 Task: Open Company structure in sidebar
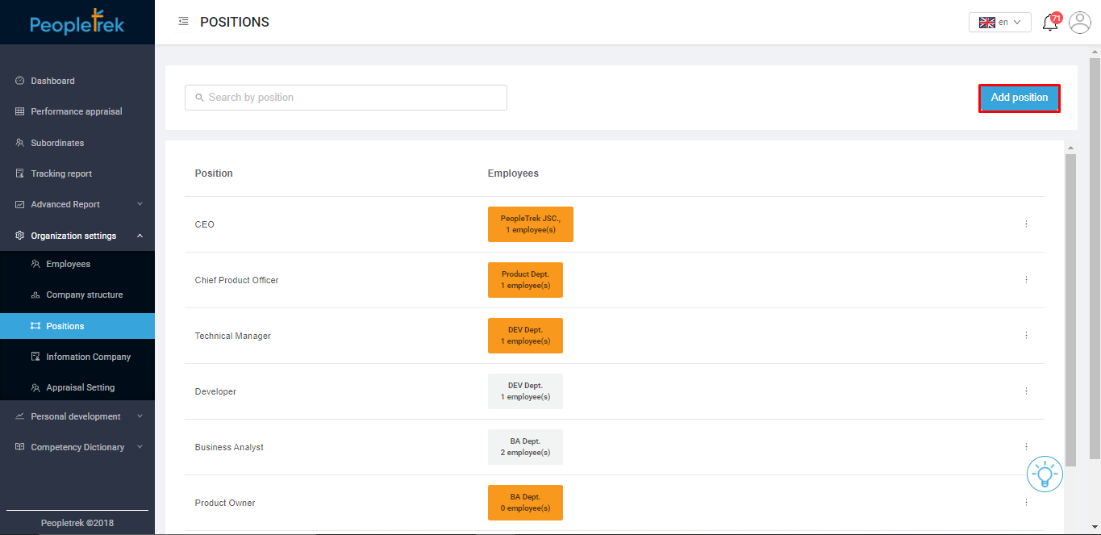pos(84,295)
